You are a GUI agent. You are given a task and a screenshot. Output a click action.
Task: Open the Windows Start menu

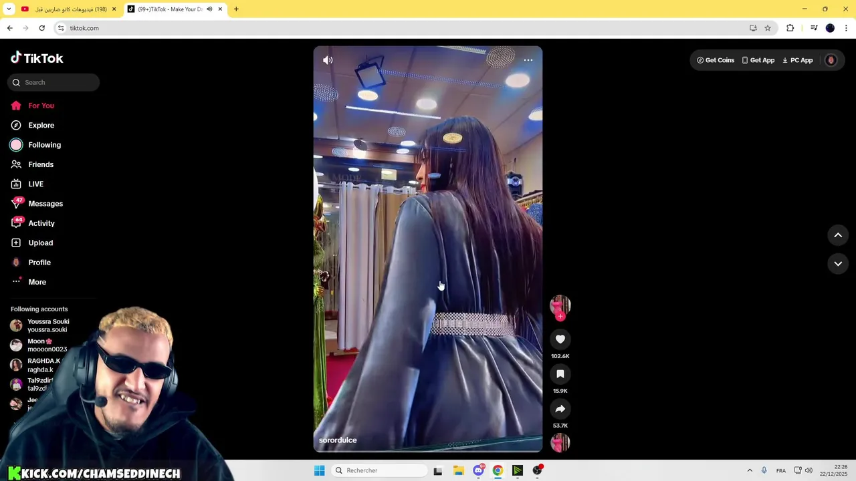(x=319, y=470)
